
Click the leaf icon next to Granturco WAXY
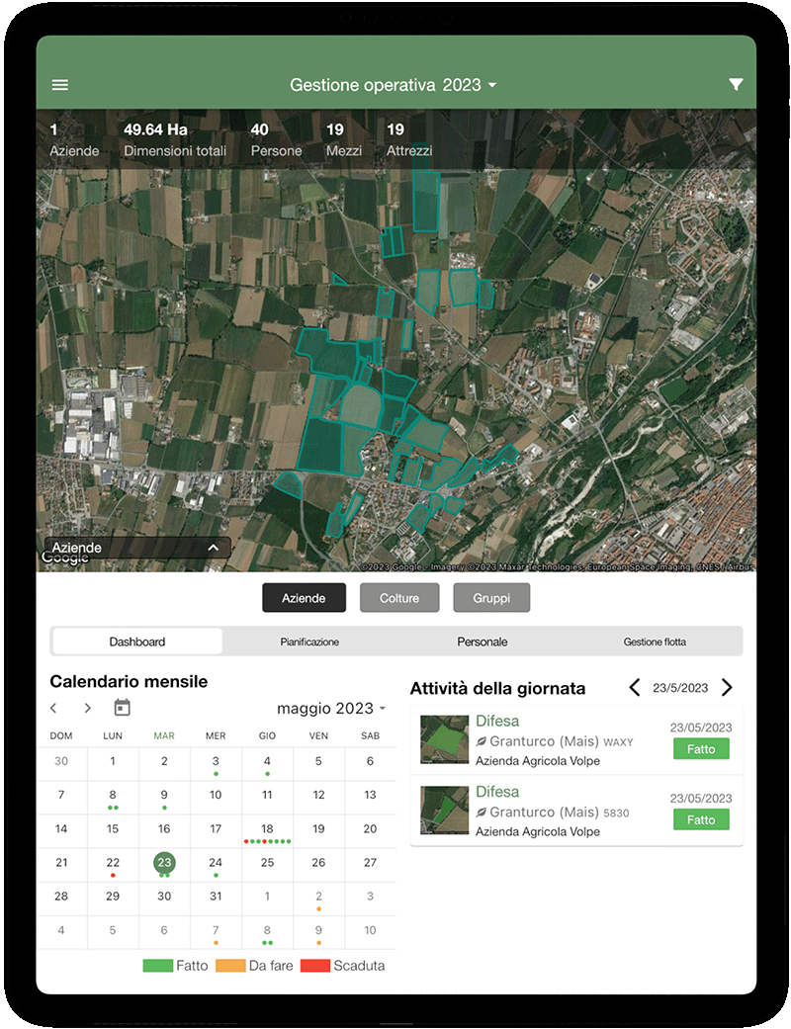[x=483, y=741]
